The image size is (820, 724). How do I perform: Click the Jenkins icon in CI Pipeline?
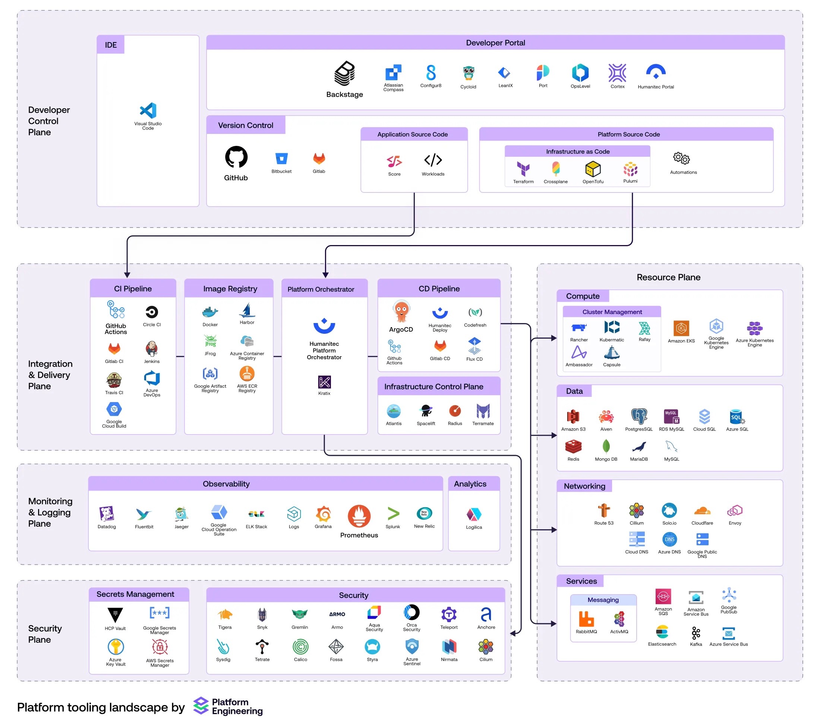click(x=152, y=348)
